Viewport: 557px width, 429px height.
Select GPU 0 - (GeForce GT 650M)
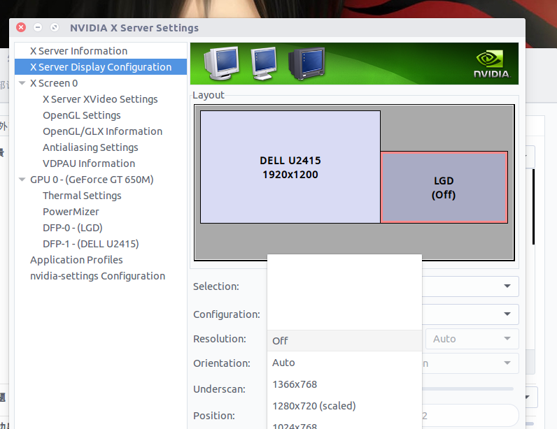[92, 180]
